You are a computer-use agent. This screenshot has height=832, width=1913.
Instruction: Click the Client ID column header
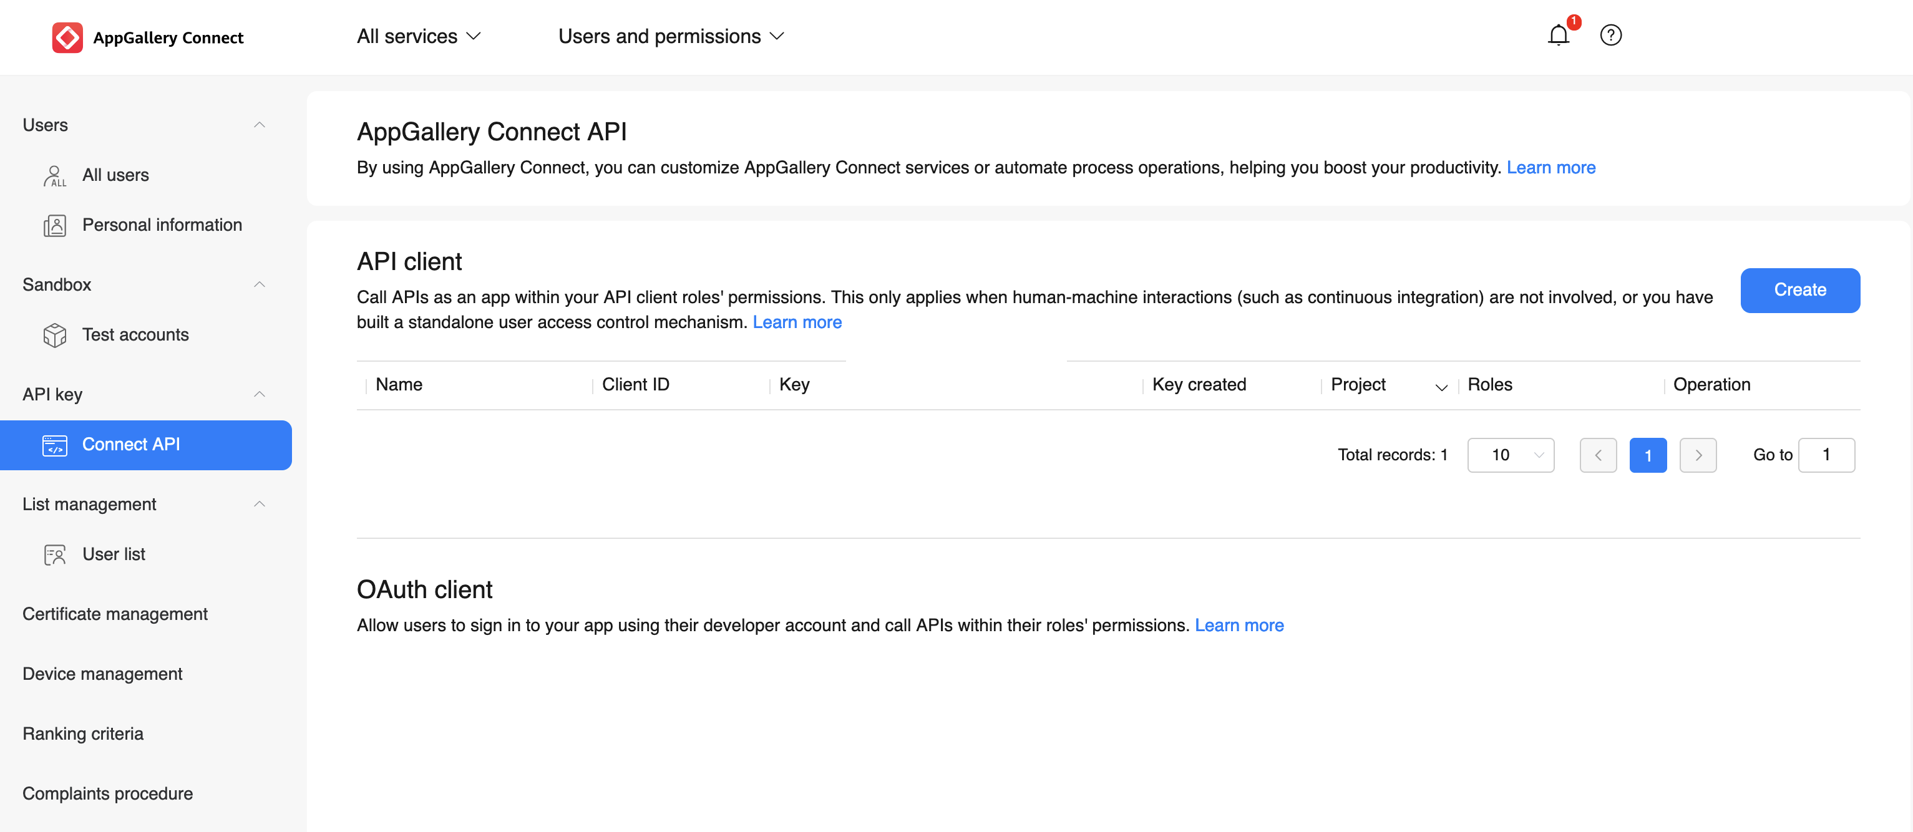[636, 384]
